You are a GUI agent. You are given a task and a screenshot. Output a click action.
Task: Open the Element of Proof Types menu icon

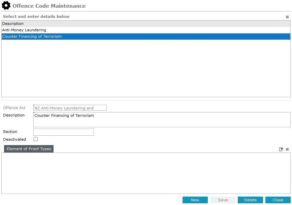[x=287, y=149]
